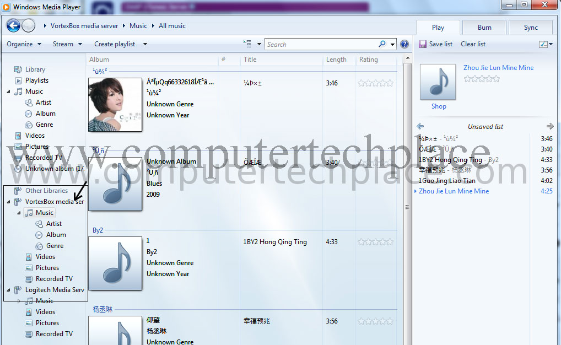This screenshot has width=561, height=345.
Task: Click the Other Libraries icon
Action: point(18,190)
